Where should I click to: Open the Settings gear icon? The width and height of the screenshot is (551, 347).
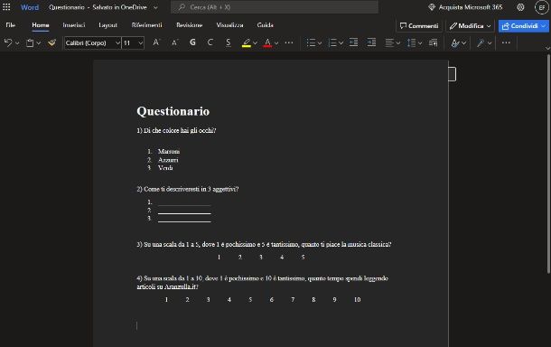pyautogui.click(x=520, y=7)
